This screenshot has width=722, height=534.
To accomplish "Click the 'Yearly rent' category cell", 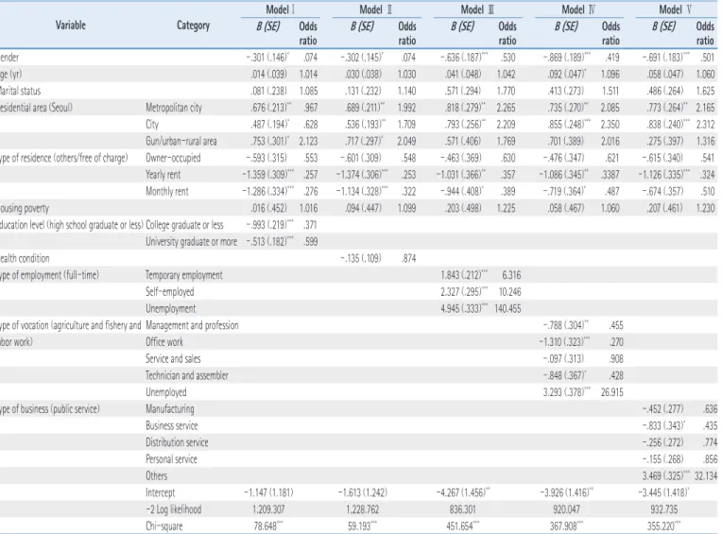I will (x=163, y=175).
